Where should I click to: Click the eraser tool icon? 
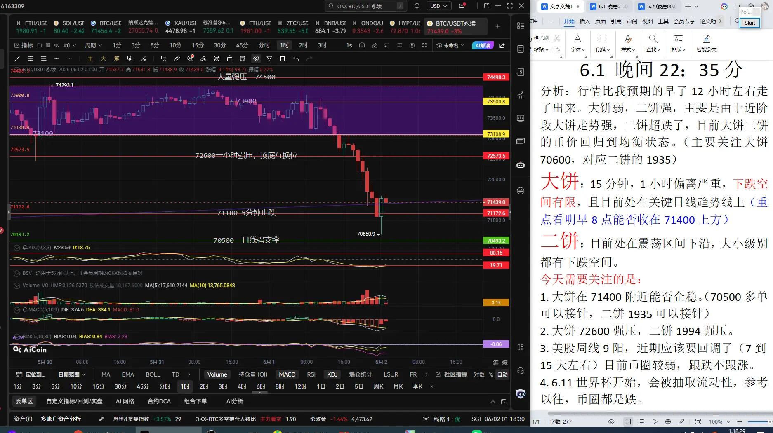click(203, 59)
